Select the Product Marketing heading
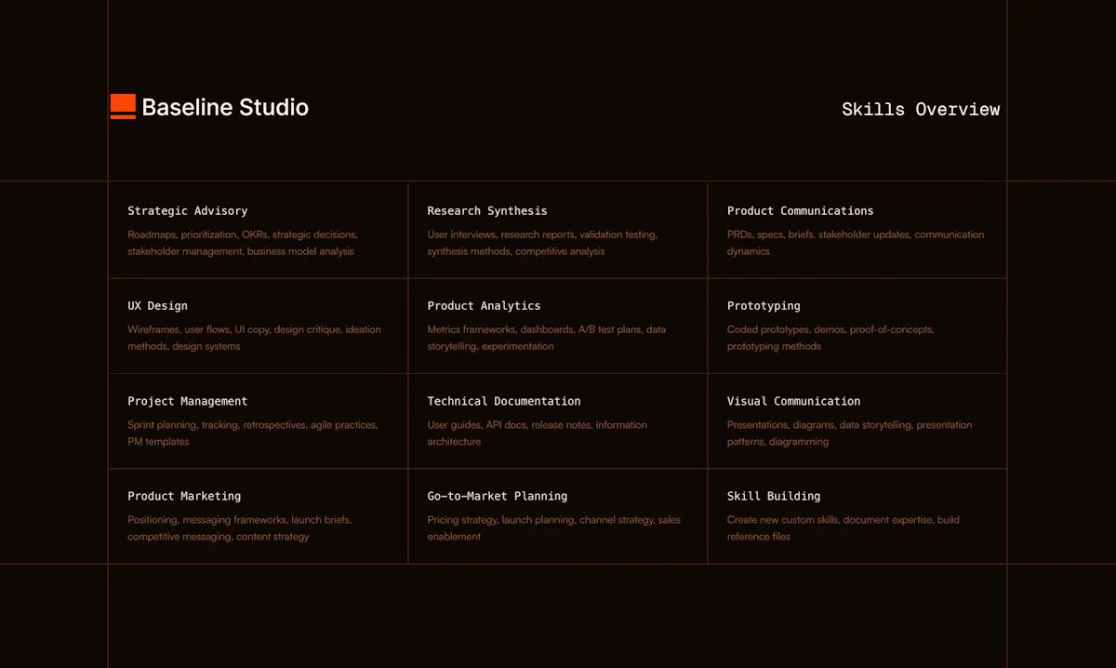This screenshot has width=1116, height=668. click(184, 496)
